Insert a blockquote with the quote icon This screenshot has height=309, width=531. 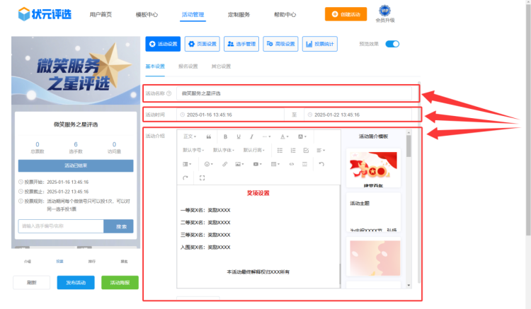(208, 136)
